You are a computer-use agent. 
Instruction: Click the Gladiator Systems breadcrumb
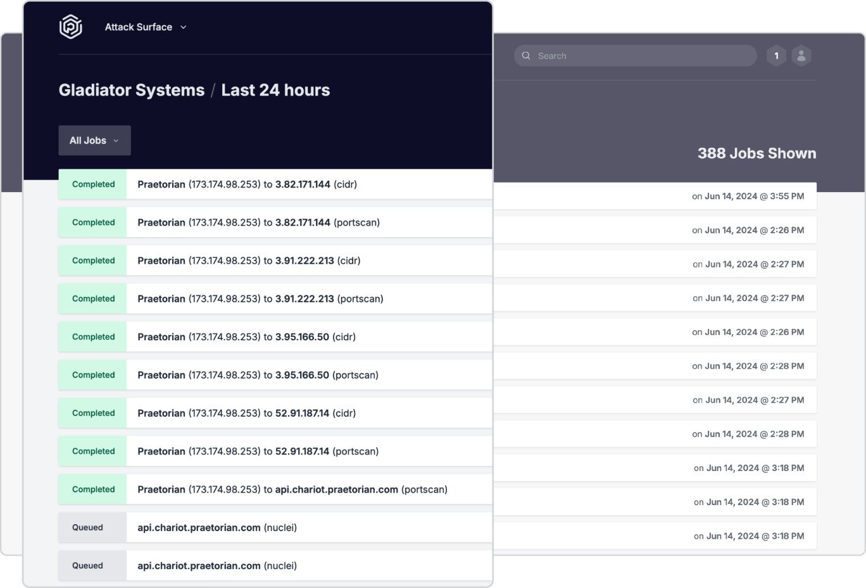point(132,90)
